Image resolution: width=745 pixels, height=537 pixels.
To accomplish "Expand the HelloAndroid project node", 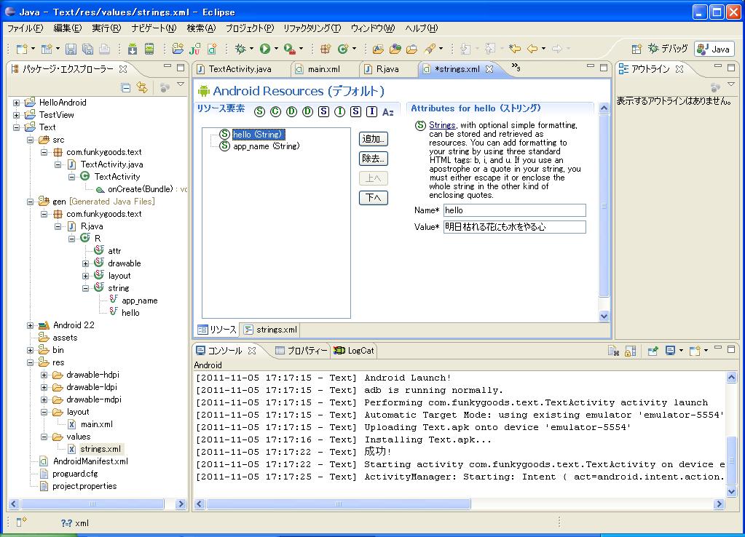I will 16,103.
